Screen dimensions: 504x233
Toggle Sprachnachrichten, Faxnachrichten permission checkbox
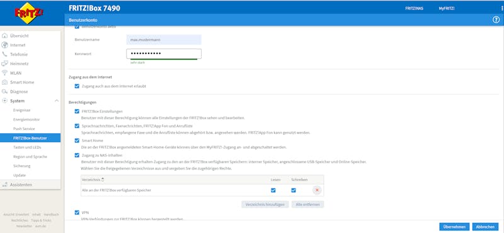[77, 126]
